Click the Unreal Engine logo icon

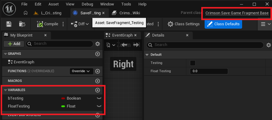[x=9, y=9]
